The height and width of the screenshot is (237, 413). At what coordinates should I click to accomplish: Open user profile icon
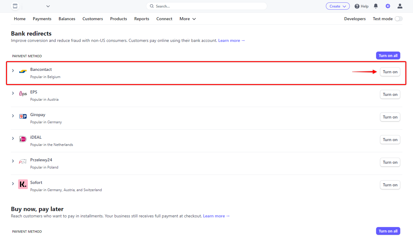[x=400, y=6]
